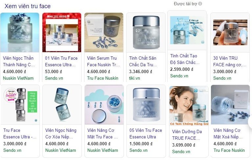Click the next arrow at carousel edge
Image resolution: width=252 pixels, height=161 pixels.
(250, 122)
